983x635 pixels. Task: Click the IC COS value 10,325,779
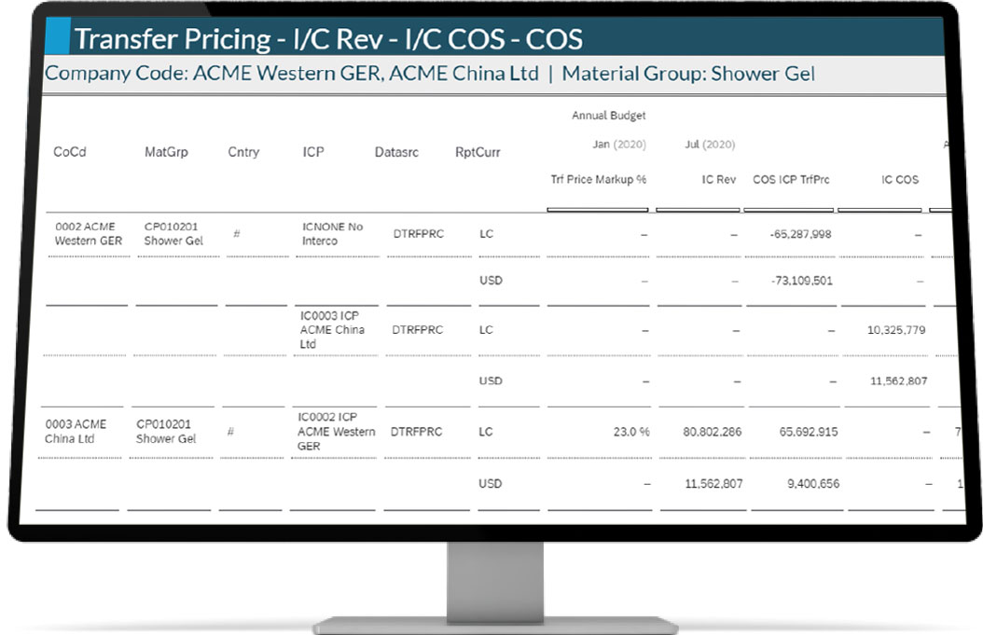(x=896, y=330)
